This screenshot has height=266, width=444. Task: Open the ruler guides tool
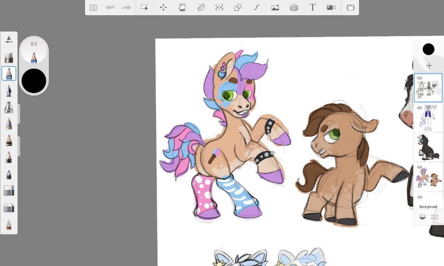(x=201, y=7)
